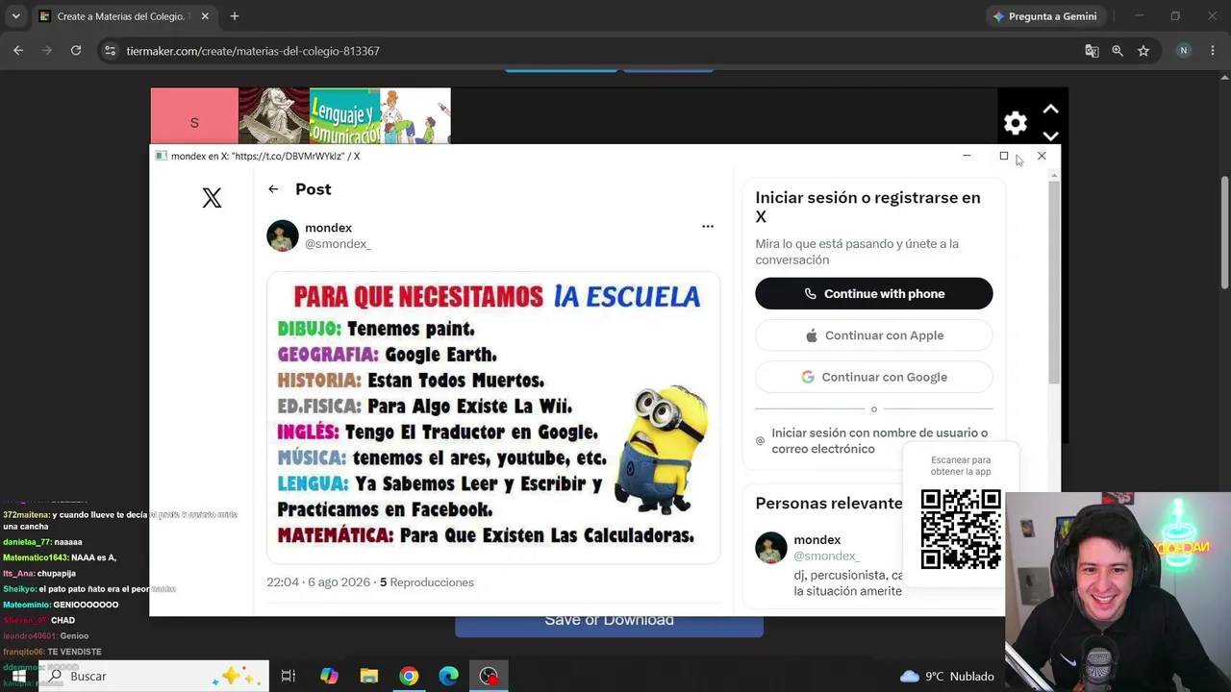Open the three-dot menu on mondex's post

(708, 227)
